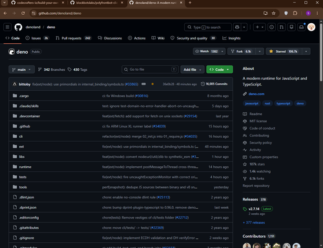Fork the deno repository
The height and width of the screenshot is (248, 323).
coord(242,52)
